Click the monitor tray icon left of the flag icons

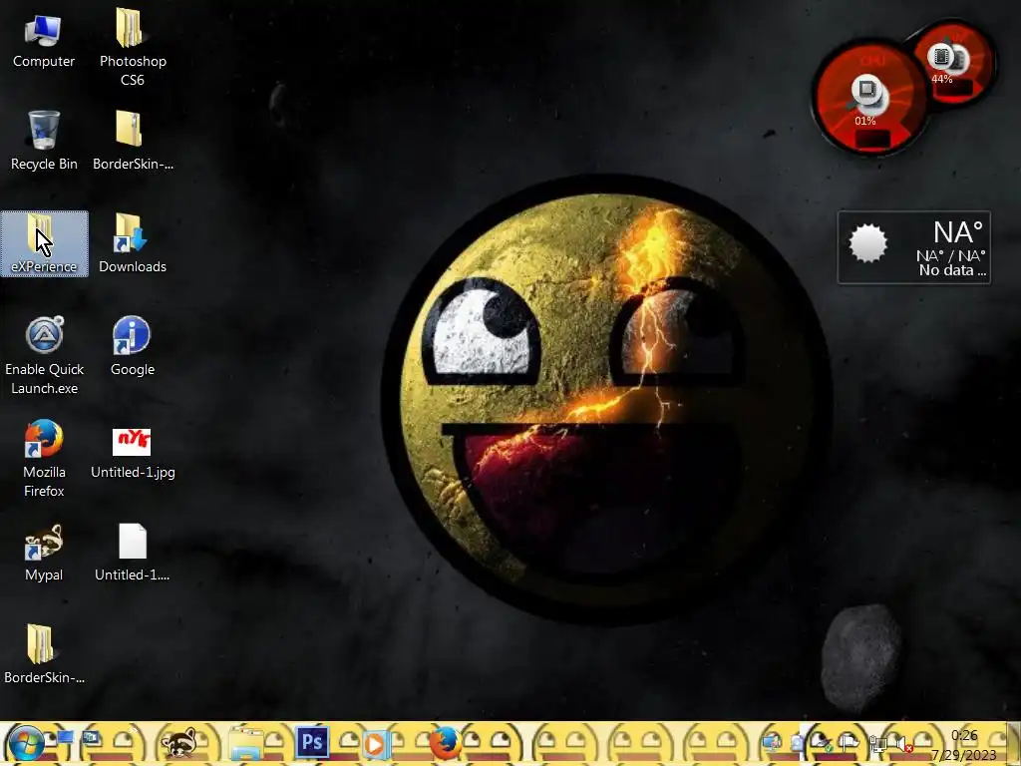[772, 742]
